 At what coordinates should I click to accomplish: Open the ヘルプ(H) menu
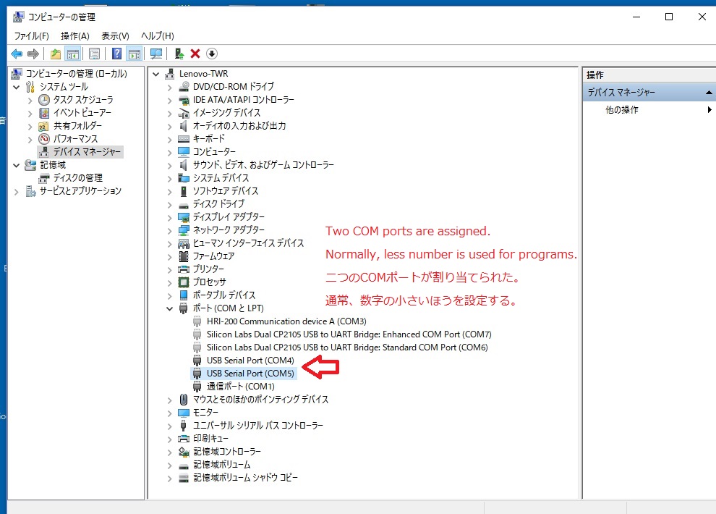158,35
